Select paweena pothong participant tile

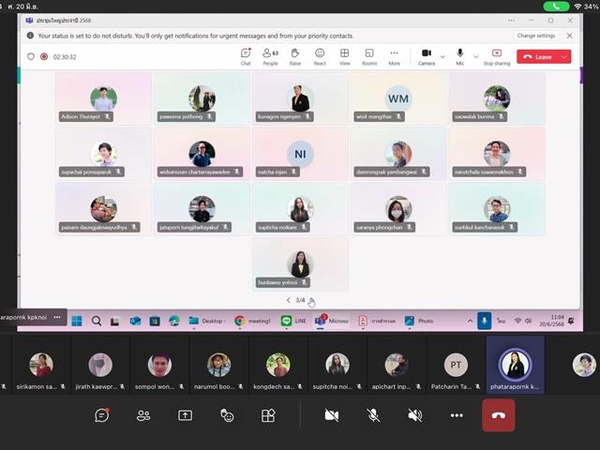202,98
